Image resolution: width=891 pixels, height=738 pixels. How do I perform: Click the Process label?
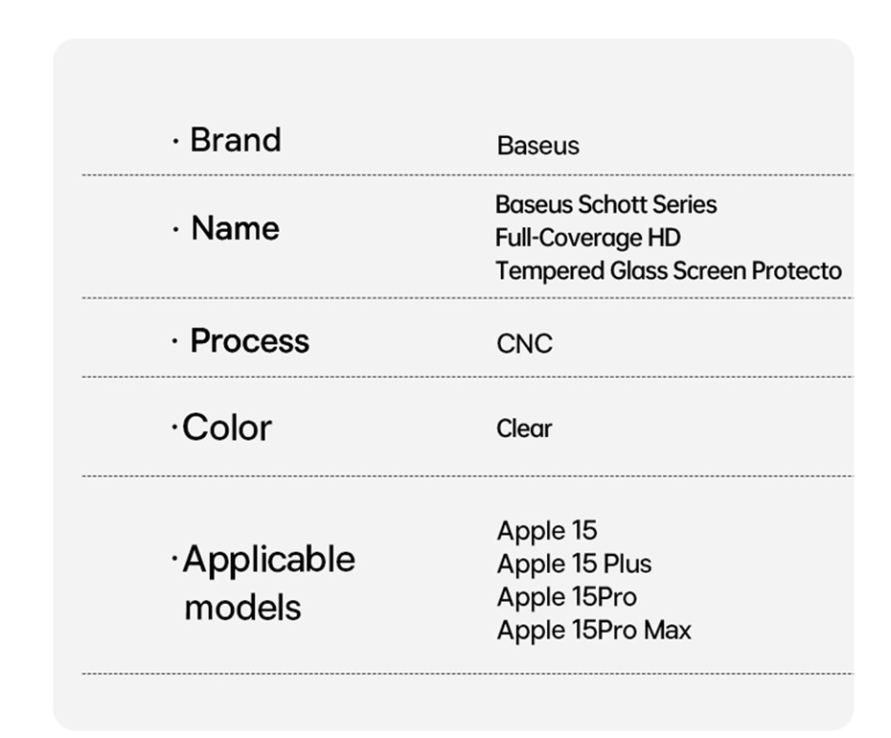249,341
